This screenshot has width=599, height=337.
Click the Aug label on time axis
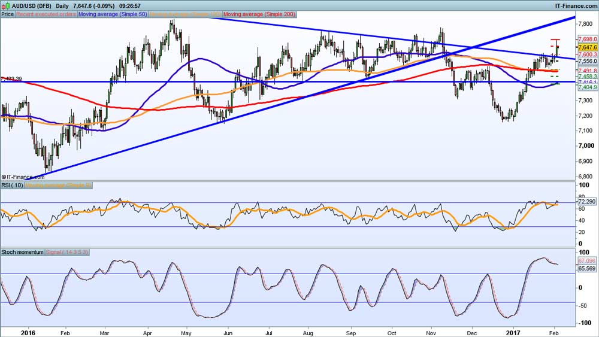pos(308,333)
